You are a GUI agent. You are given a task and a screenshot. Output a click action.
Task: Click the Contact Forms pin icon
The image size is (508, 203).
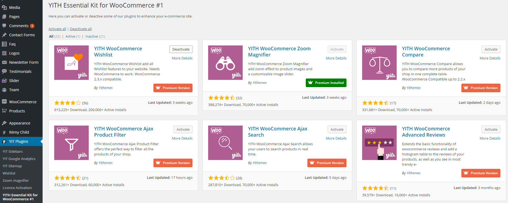[x=4, y=35]
